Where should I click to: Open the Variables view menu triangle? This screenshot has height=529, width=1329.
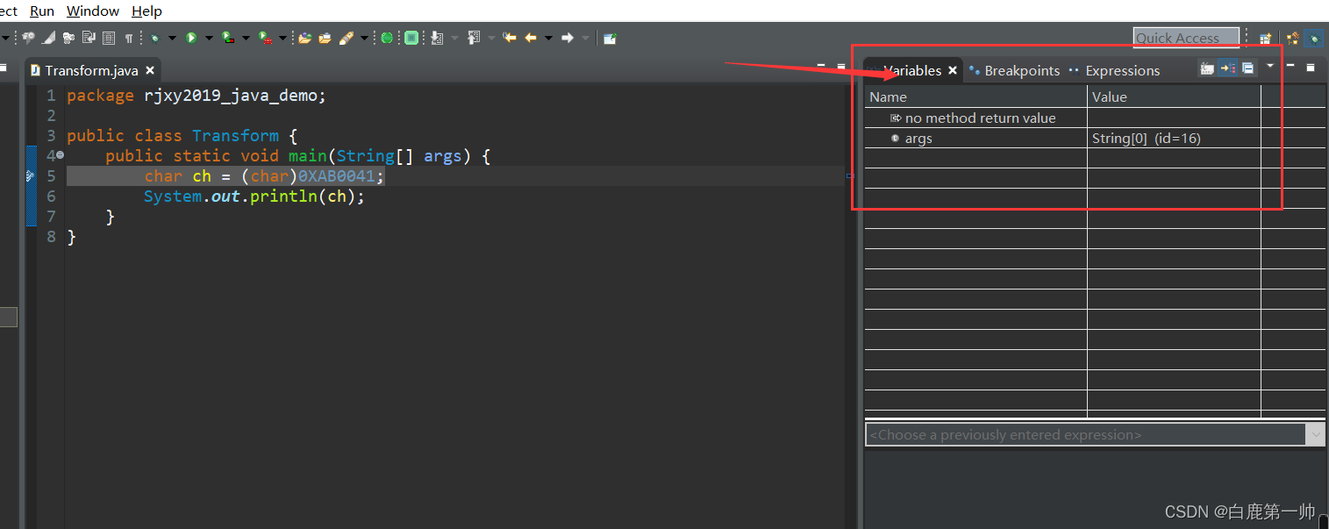point(1270,66)
